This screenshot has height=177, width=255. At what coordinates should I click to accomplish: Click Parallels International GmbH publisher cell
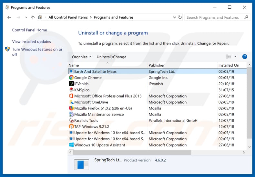click(x=173, y=121)
